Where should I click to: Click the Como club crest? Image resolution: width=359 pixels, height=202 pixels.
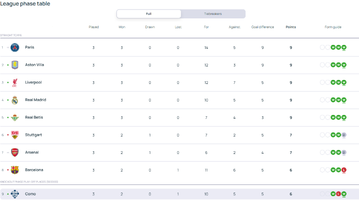pyautogui.click(x=15, y=194)
